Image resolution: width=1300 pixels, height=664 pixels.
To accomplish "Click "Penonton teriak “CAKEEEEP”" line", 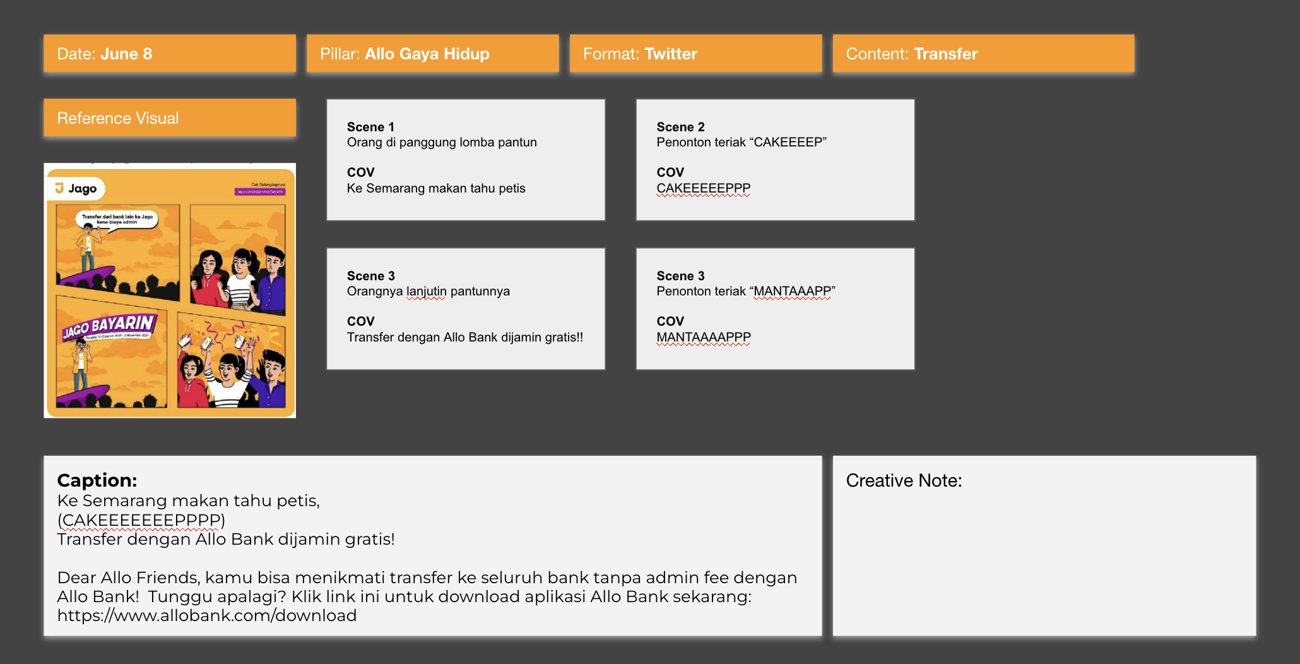I will (x=742, y=142).
